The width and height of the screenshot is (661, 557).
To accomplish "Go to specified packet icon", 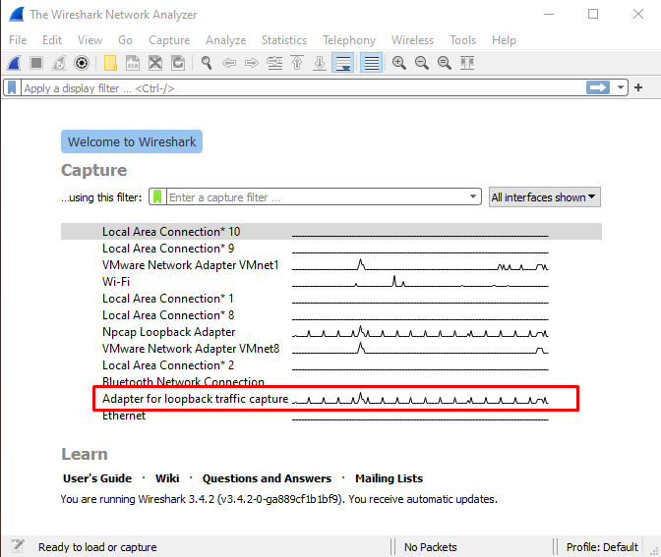I will [x=274, y=63].
